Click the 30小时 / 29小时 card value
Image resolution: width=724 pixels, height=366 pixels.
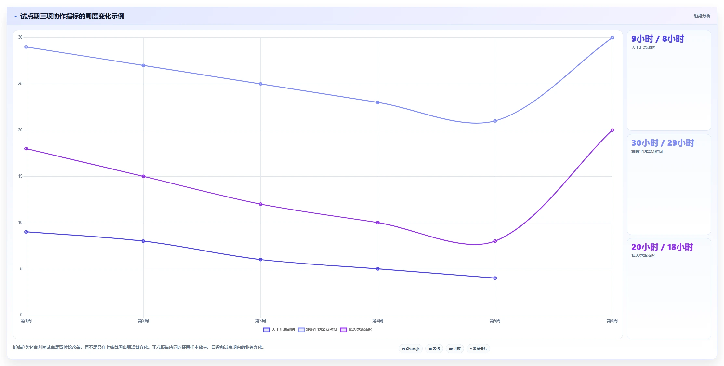point(663,143)
